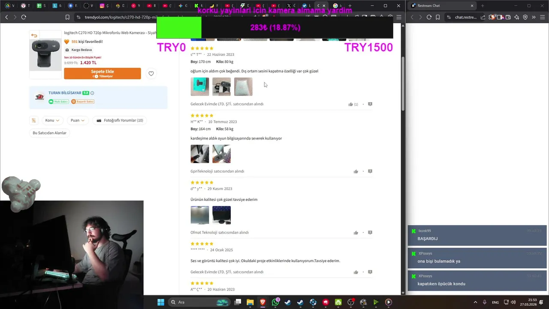Click Hızlı Satıcı seller badge
The image size is (549, 309).
point(59,102)
